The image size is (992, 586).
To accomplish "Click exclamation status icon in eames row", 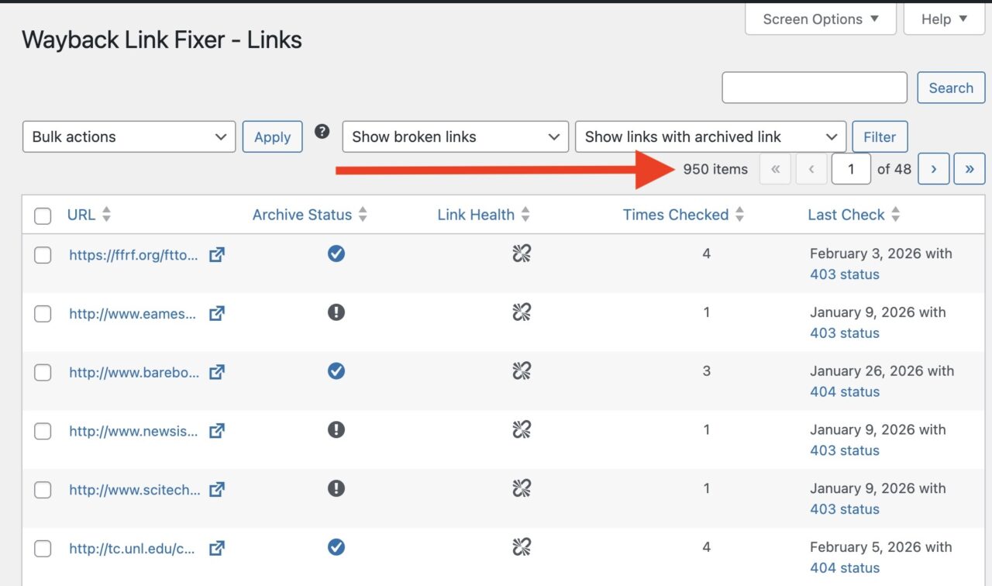I will coord(336,312).
